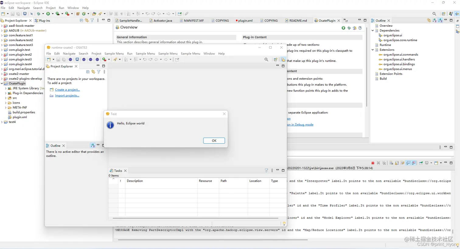Toggle highlighted Sort alphabetically button in Eclipse Outline
Image resolution: width=460 pixels, height=249 pixels.
tap(440, 20)
